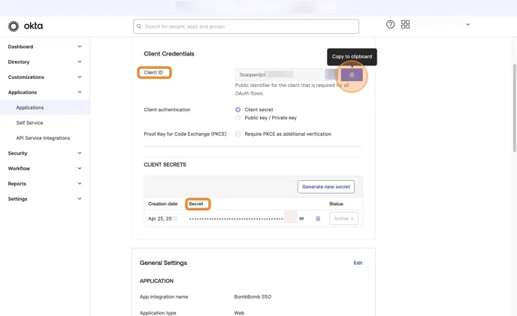
Task: Check Require PKCE as additional verification
Action: 237,134
